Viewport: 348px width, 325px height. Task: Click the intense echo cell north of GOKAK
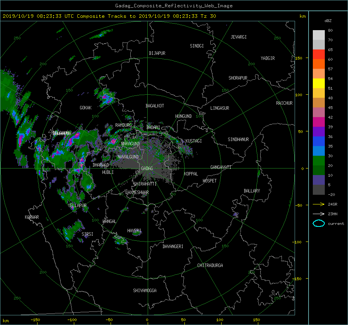[x=106, y=97]
